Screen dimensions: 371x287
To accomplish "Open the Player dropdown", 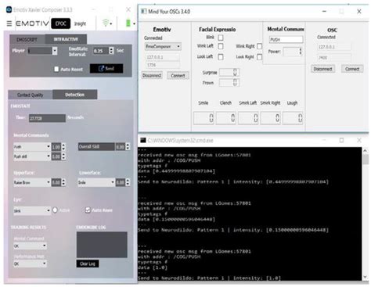I will coord(55,51).
